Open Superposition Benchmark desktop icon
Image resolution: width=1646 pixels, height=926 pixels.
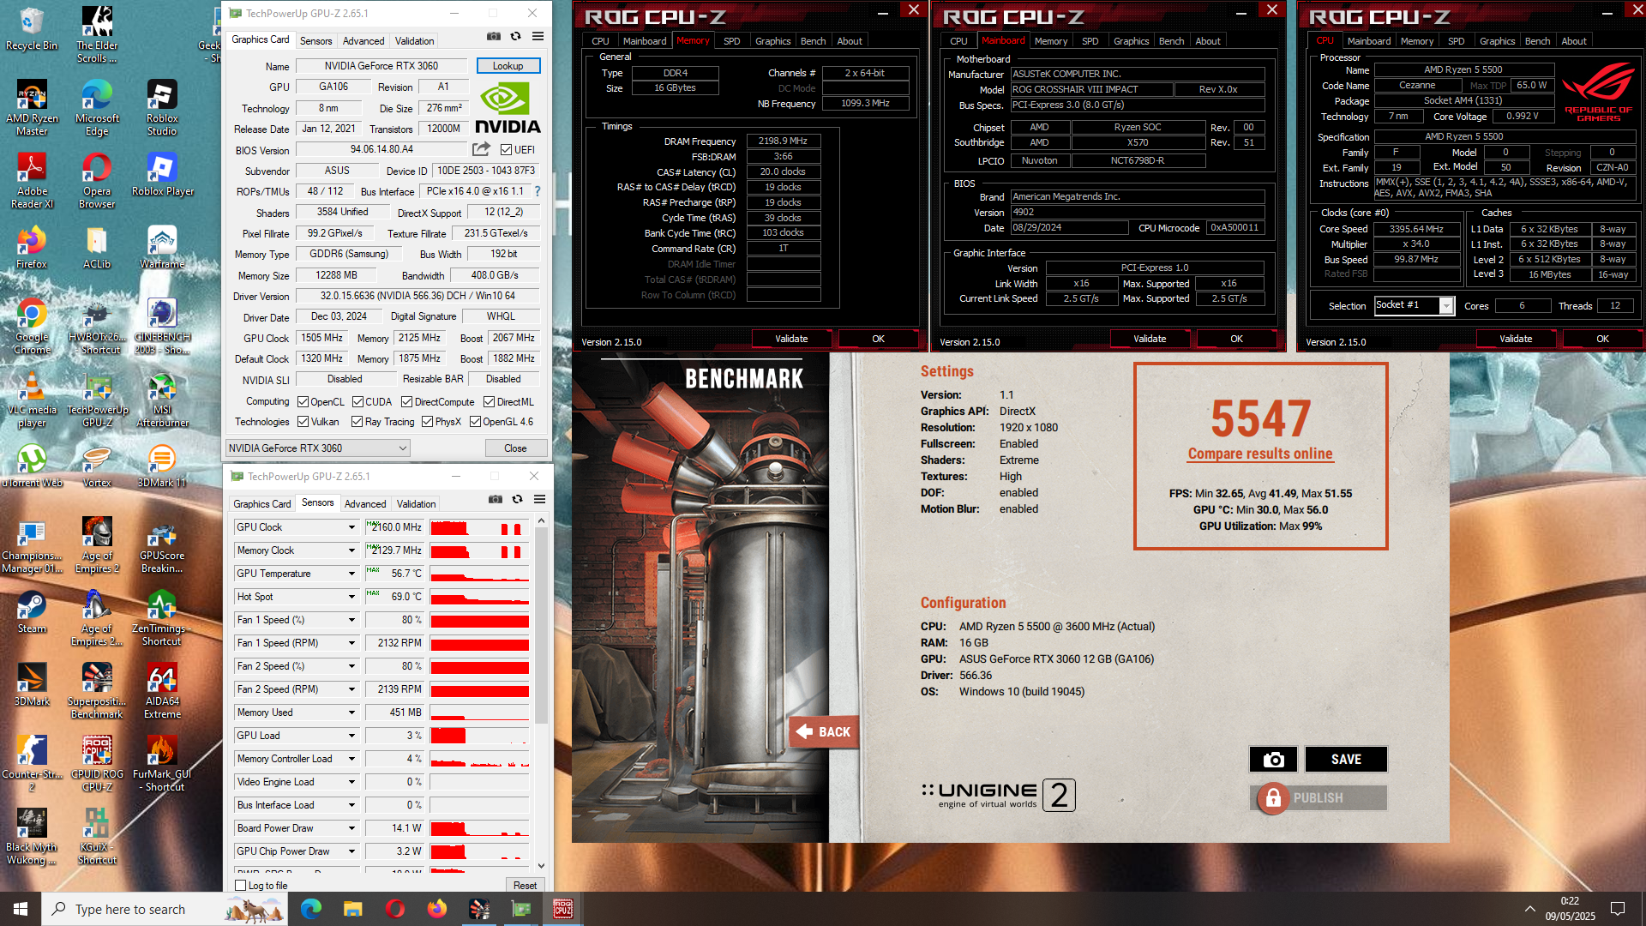[x=97, y=690]
